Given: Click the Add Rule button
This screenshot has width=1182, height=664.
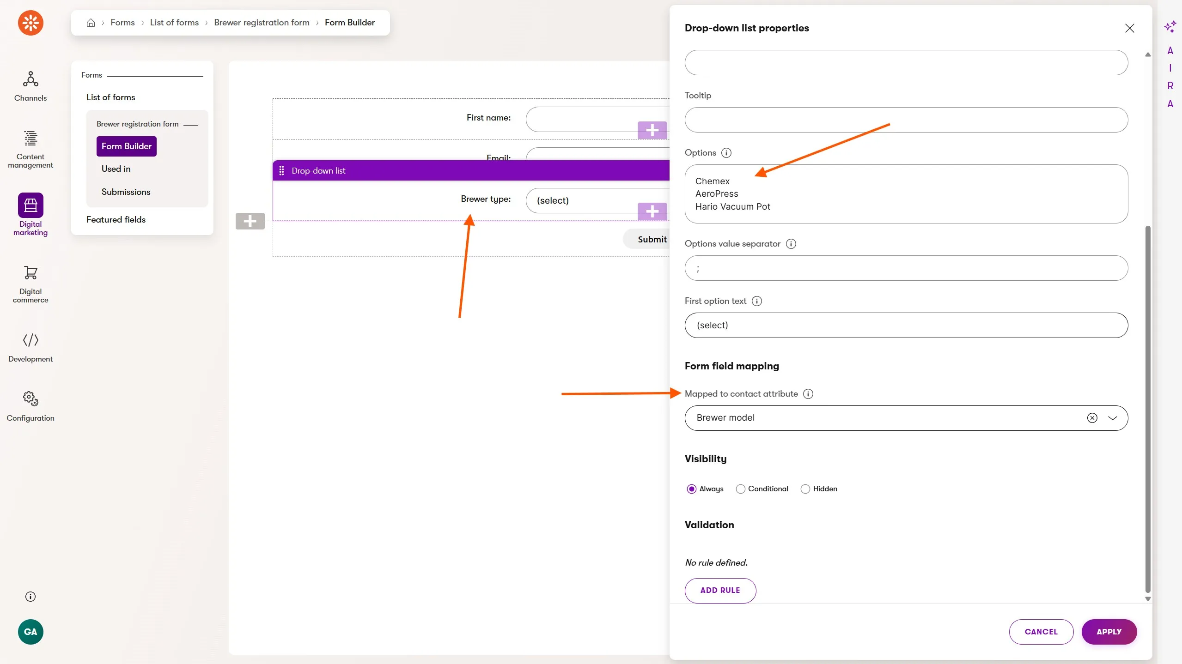Looking at the screenshot, I should (720, 590).
